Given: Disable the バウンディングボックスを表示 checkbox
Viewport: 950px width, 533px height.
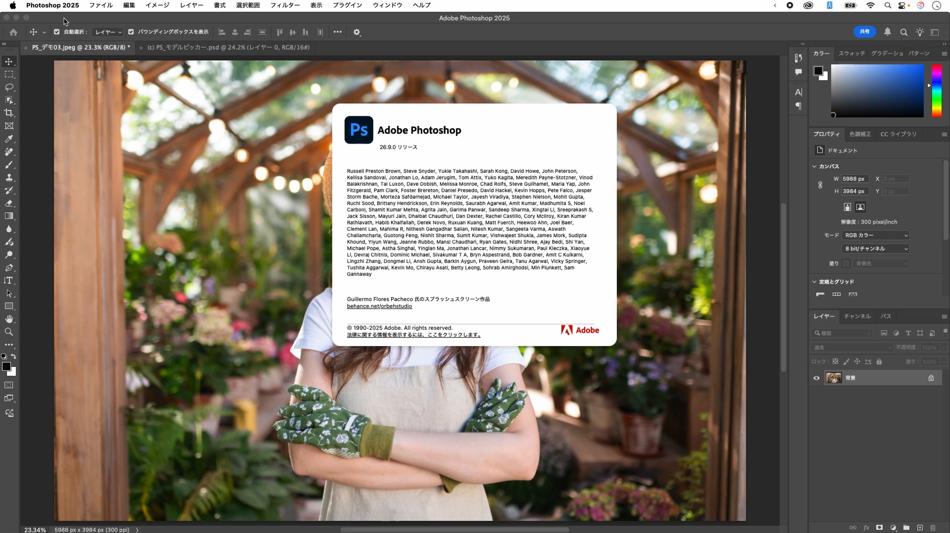Looking at the screenshot, I should pos(131,32).
